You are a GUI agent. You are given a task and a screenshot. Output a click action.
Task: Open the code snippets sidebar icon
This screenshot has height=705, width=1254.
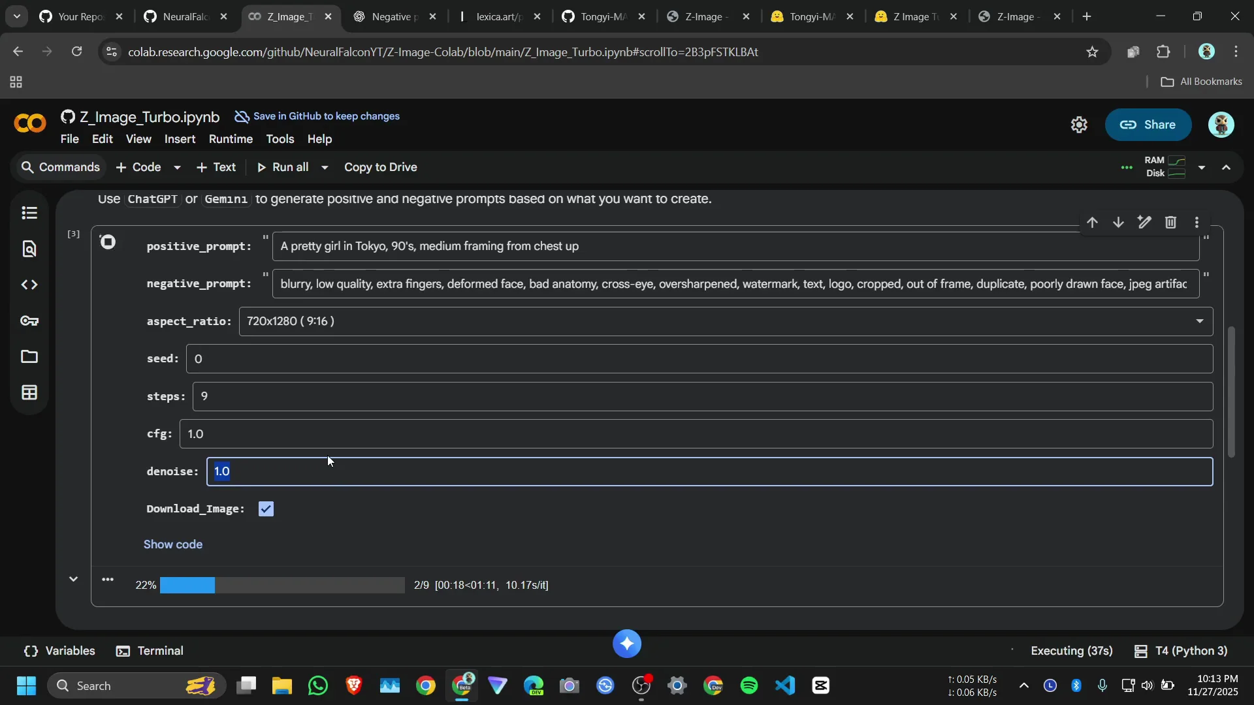coord(29,285)
